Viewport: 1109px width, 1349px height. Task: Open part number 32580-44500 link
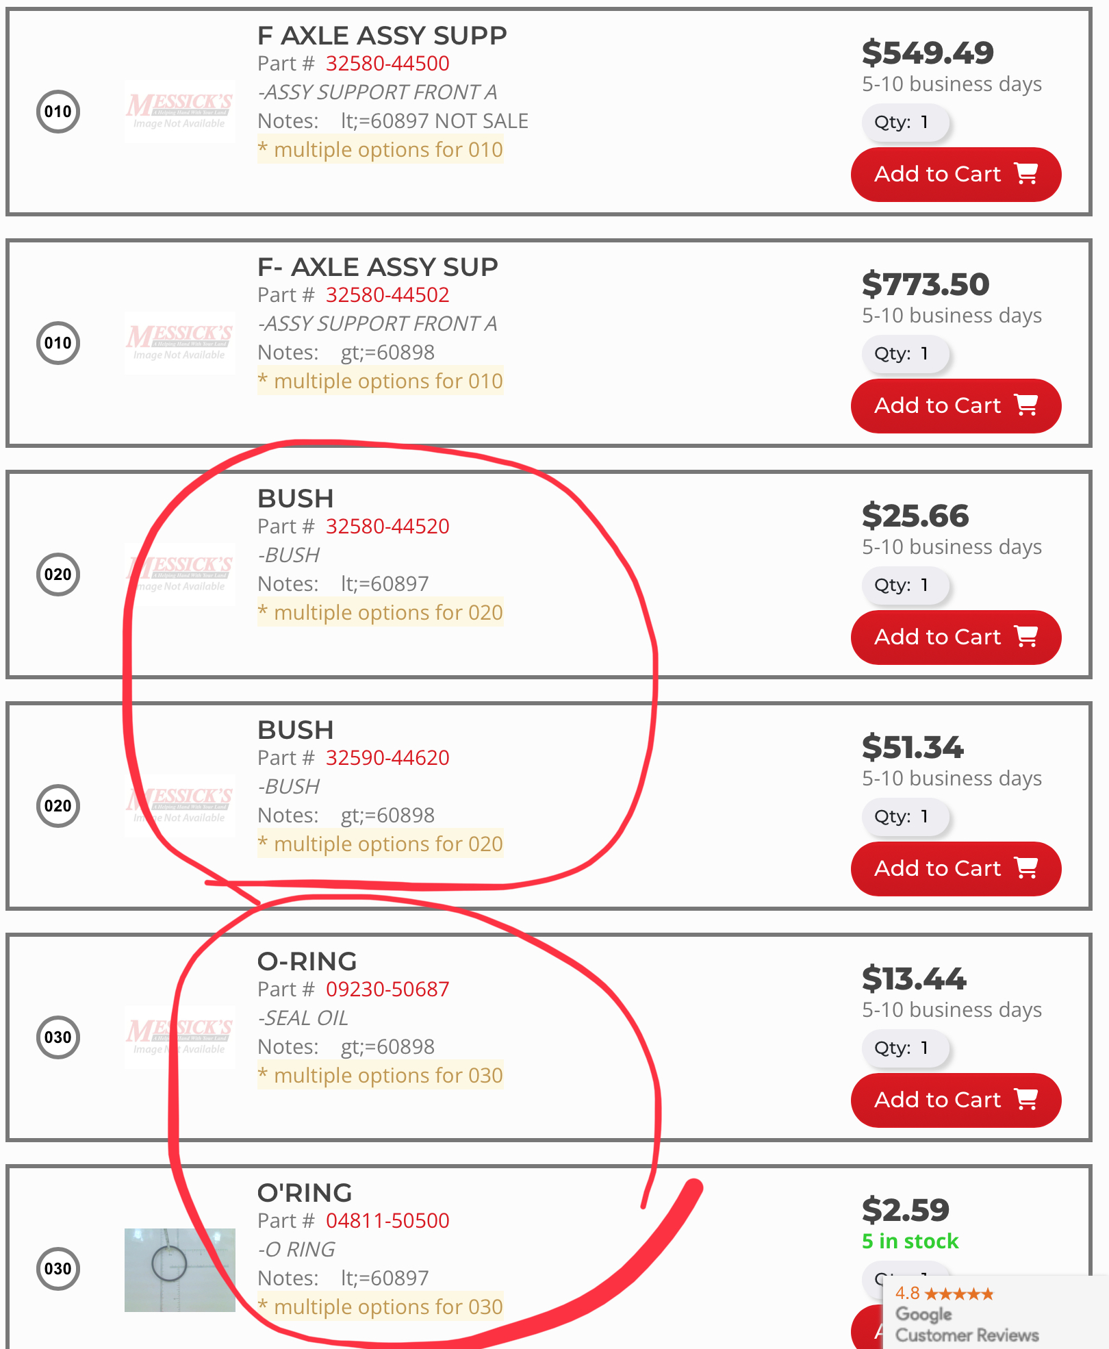[387, 64]
